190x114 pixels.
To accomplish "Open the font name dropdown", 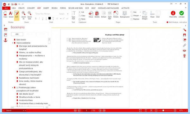I will coord(68,14).
